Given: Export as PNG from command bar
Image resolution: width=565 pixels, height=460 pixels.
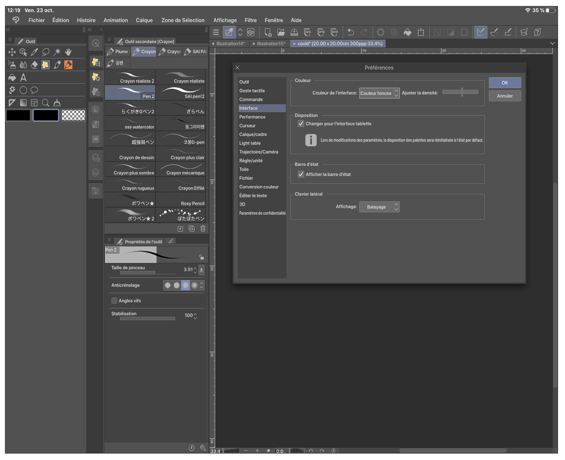Looking at the screenshot, I should 321,32.
